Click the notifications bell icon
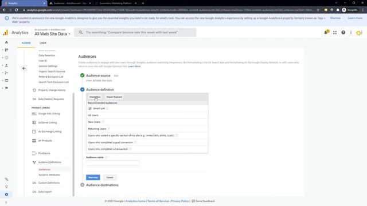Image resolution: width=367 pixels, height=206 pixels. coord(326,33)
